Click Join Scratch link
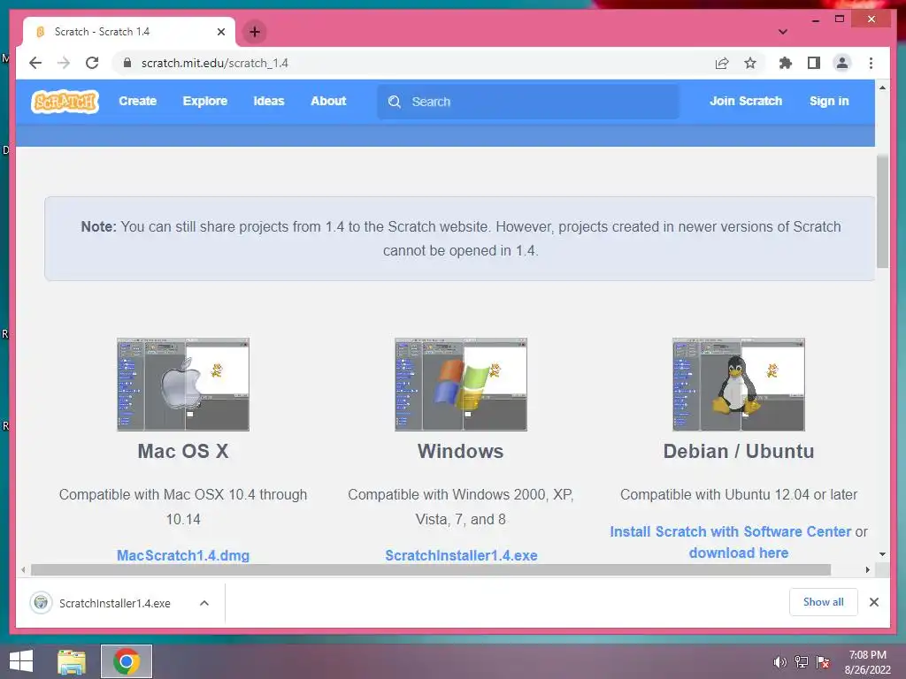Screen dimensions: 906x679 [745, 101]
